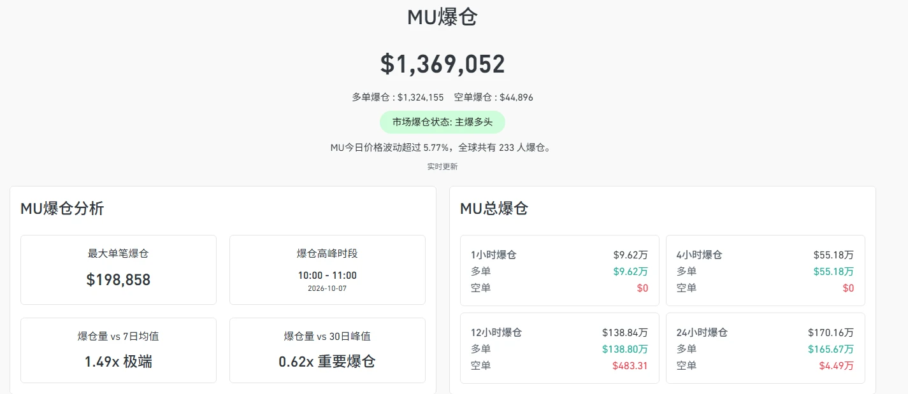Click the red "$0" in the 4小时爆仓 card
This screenshot has width=908, height=394.
pyautogui.click(x=848, y=288)
